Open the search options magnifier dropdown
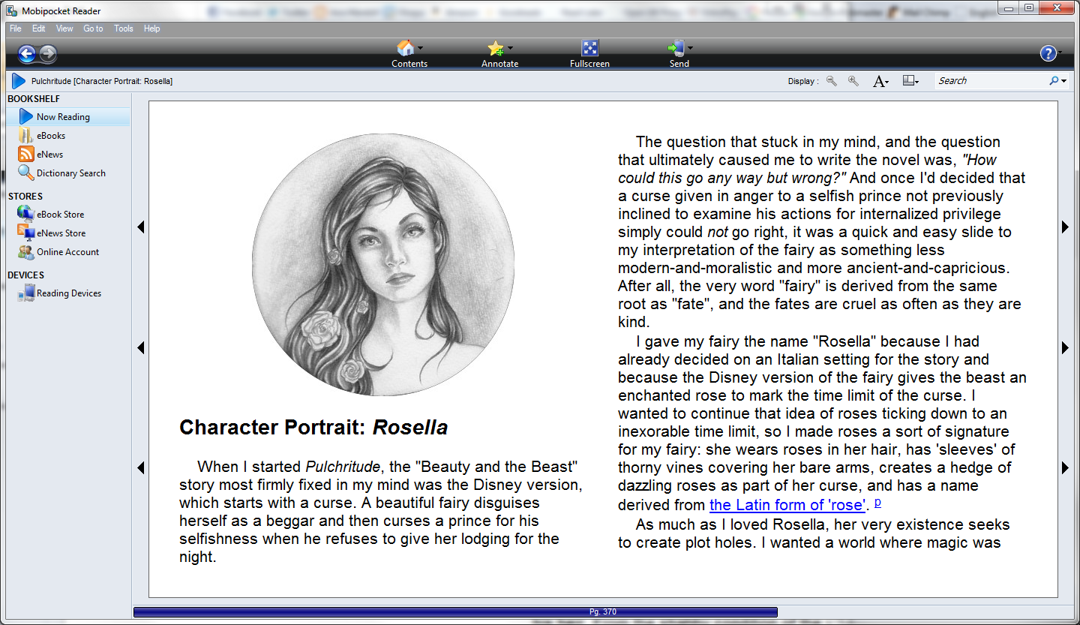 1057,81
